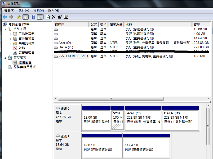The image size is (213, 159).
Task: Click the Help question mark toolbar icon
Action: point(34,17)
